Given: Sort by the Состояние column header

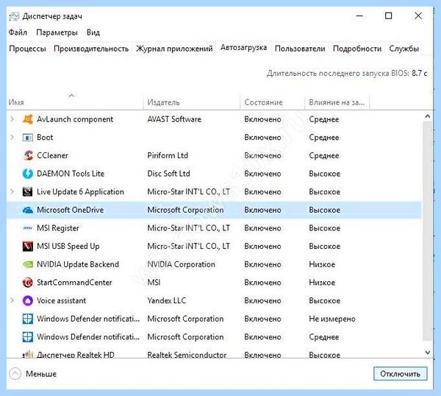Looking at the screenshot, I should [272, 102].
